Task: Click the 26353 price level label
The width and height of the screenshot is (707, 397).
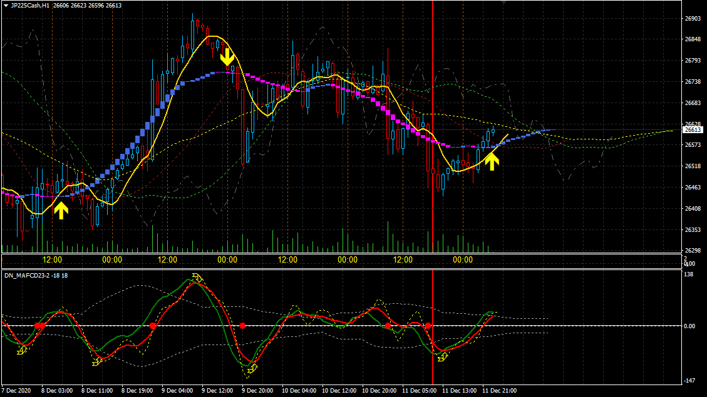Action: (x=693, y=229)
